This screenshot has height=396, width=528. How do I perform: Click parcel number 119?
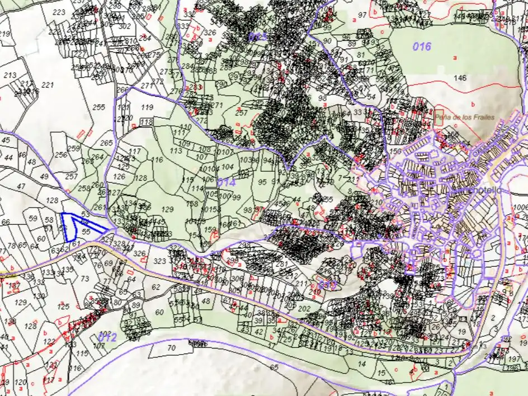click(x=147, y=107)
